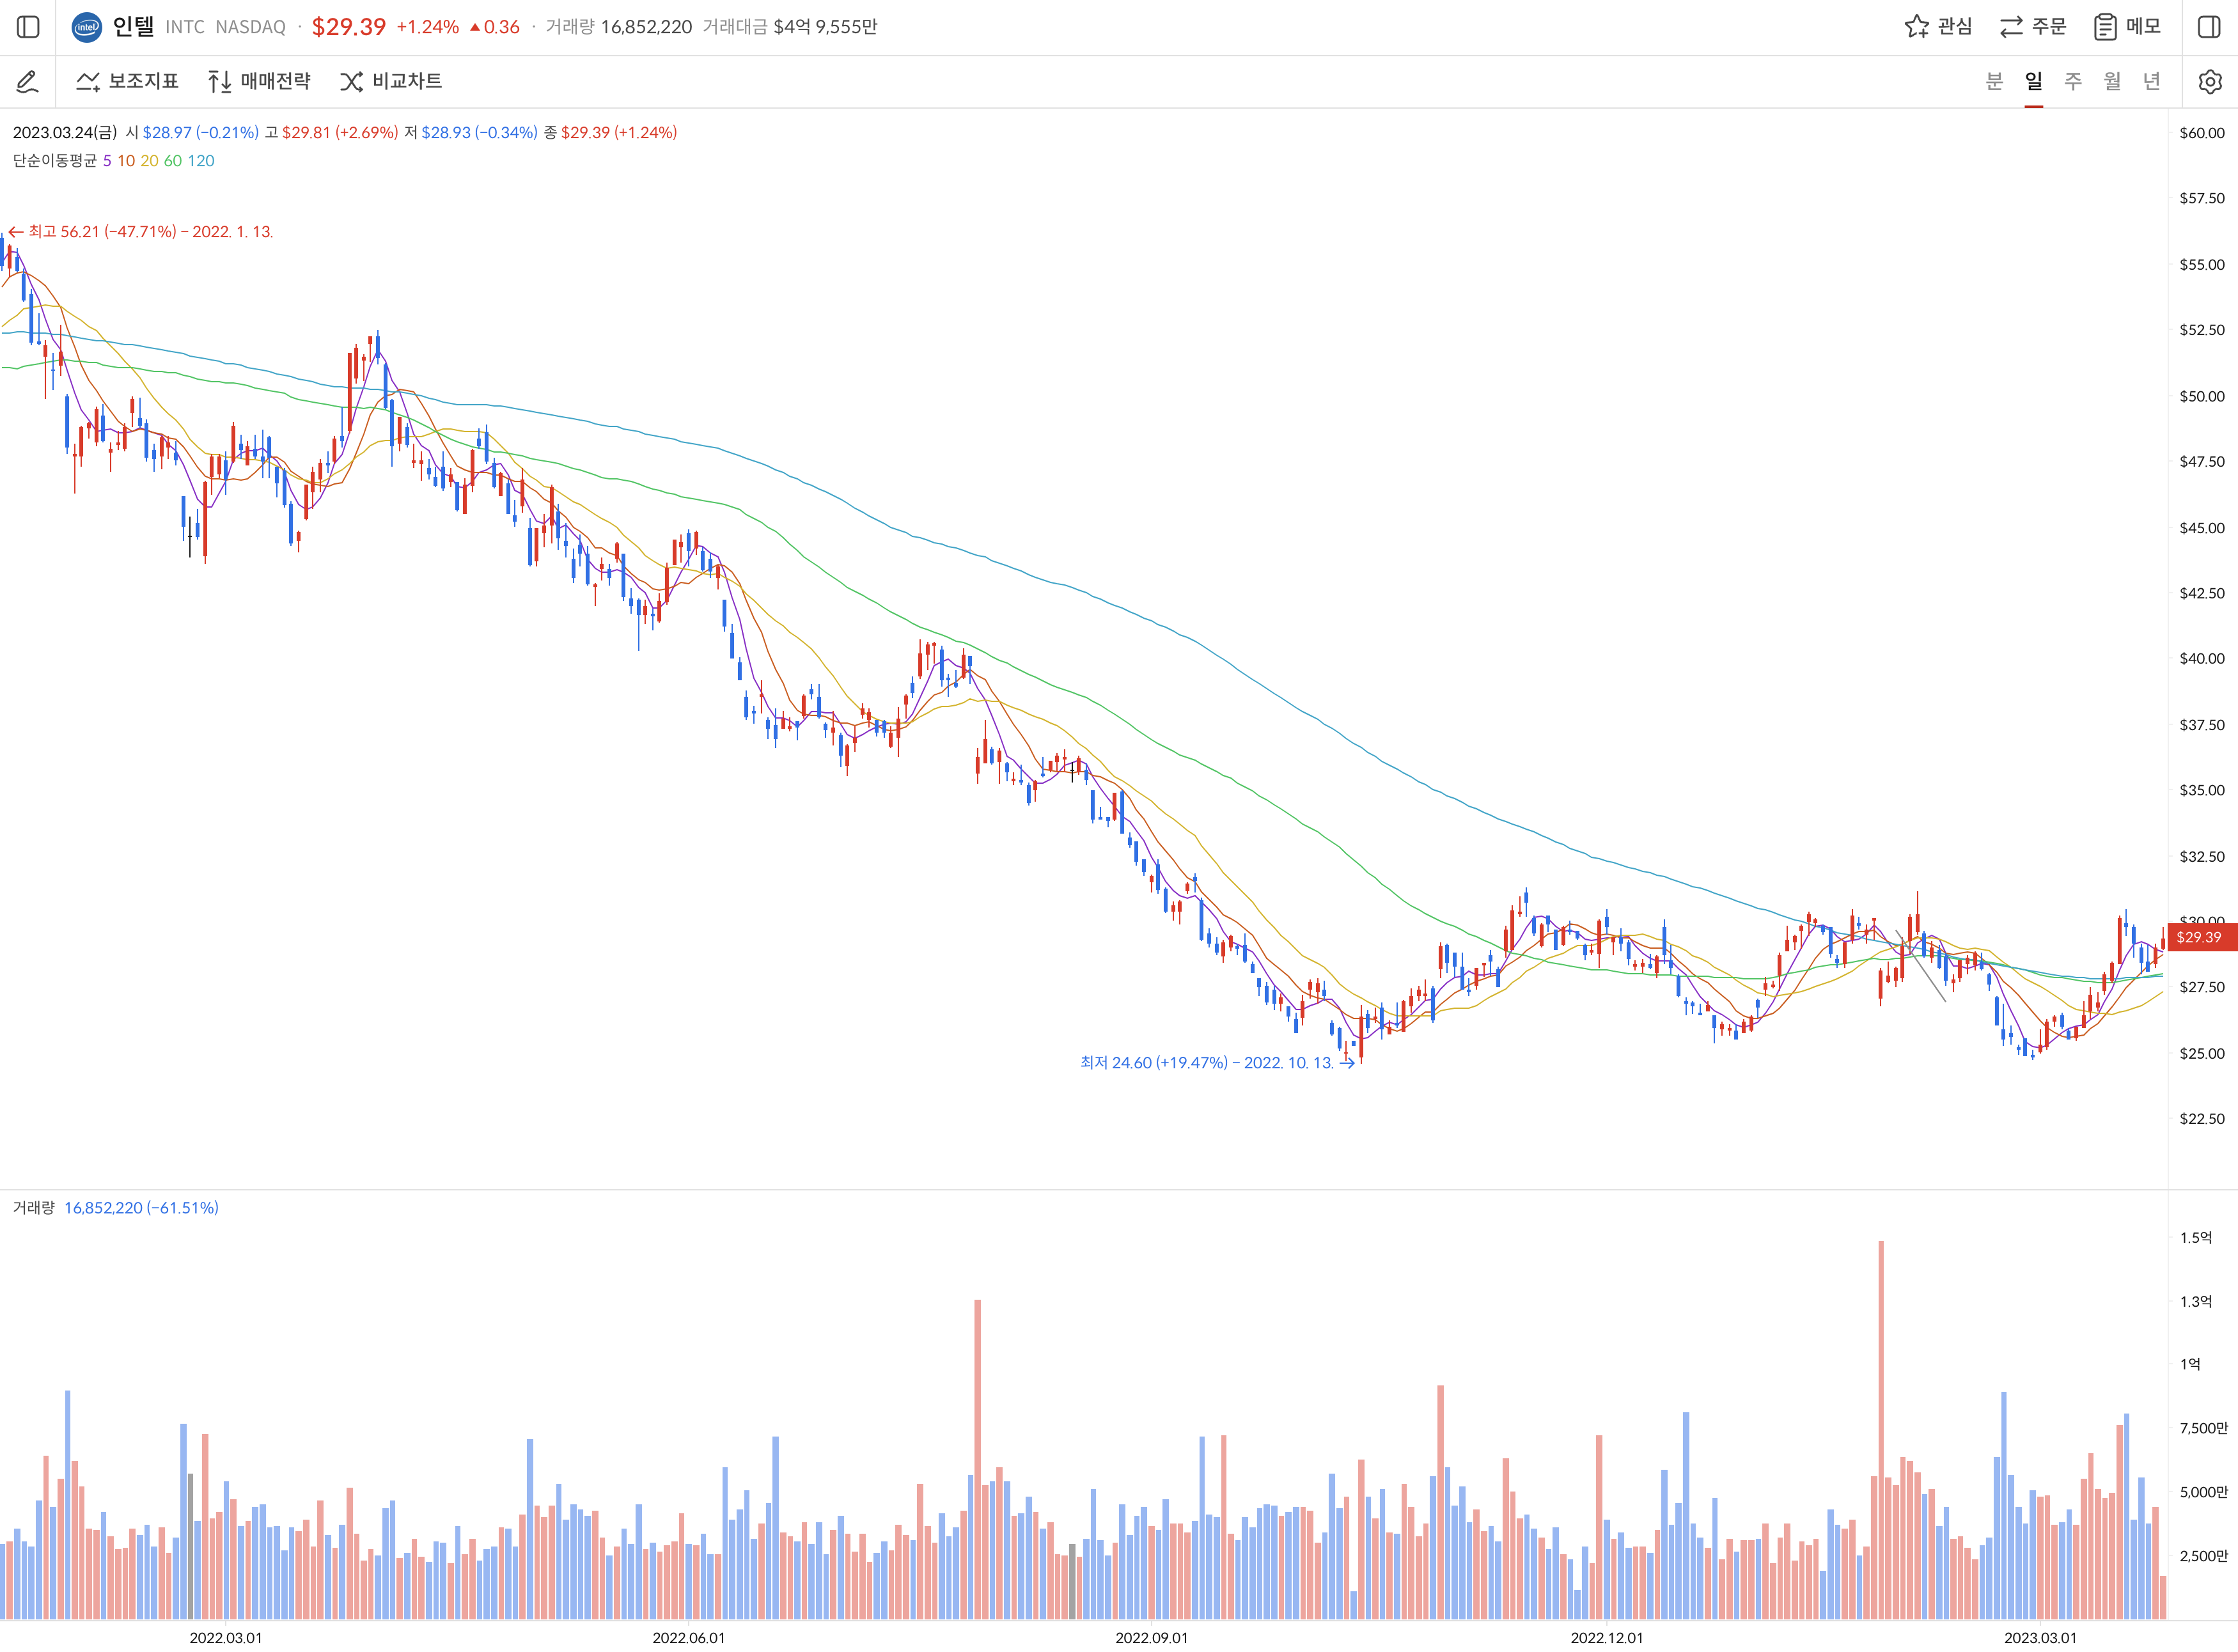Image resolution: width=2238 pixels, height=1652 pixels.
Task: Toggle the left sidebar panel icon
Action: [x=28, y=27]
